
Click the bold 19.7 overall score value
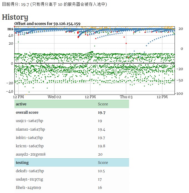coord(102,113)
